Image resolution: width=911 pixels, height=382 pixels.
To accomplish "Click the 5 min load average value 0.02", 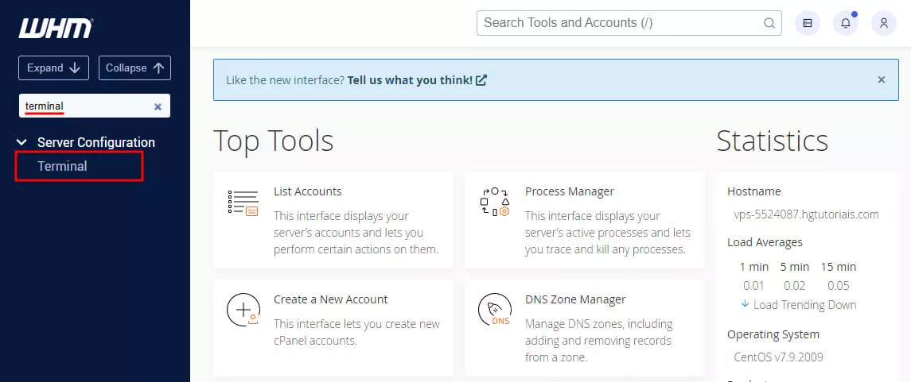I will (x=794, y=286).
